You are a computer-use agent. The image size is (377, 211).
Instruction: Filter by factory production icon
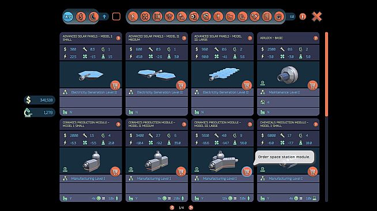[x=231, y=17]
